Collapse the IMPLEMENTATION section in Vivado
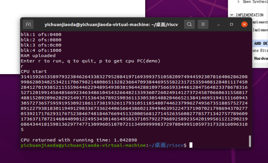This screenshot has width=268, height=163. tap(232, 15)
